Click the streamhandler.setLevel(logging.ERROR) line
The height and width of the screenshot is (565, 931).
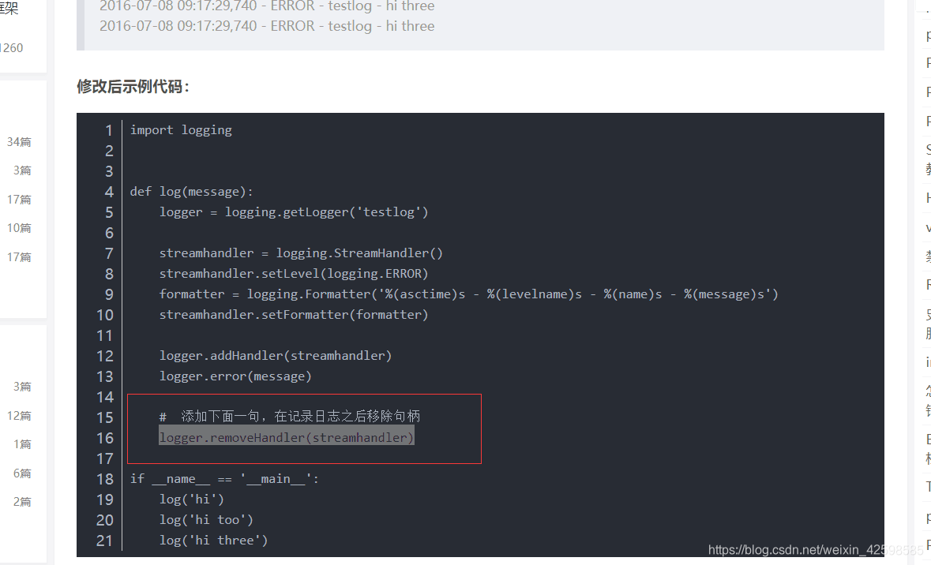click(x=293, y=274)
